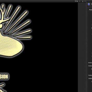Open the 71% zoom level menu
This screenshot has height=92, width=92.
77,1
